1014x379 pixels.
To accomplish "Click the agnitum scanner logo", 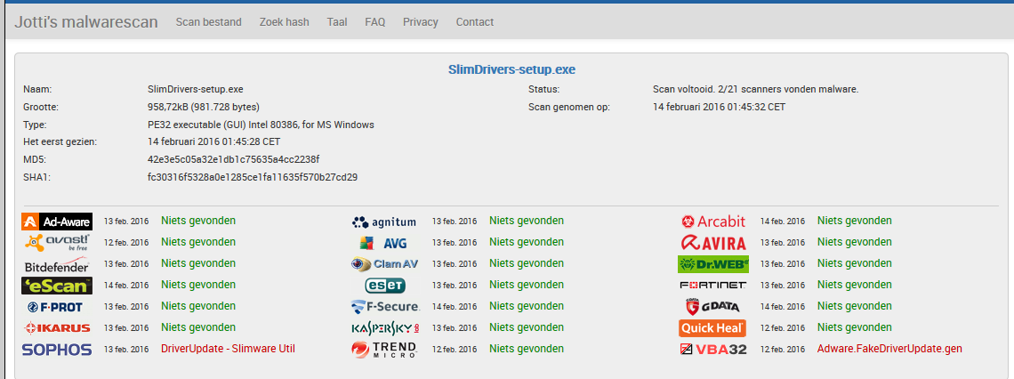I will click(384, 222).
